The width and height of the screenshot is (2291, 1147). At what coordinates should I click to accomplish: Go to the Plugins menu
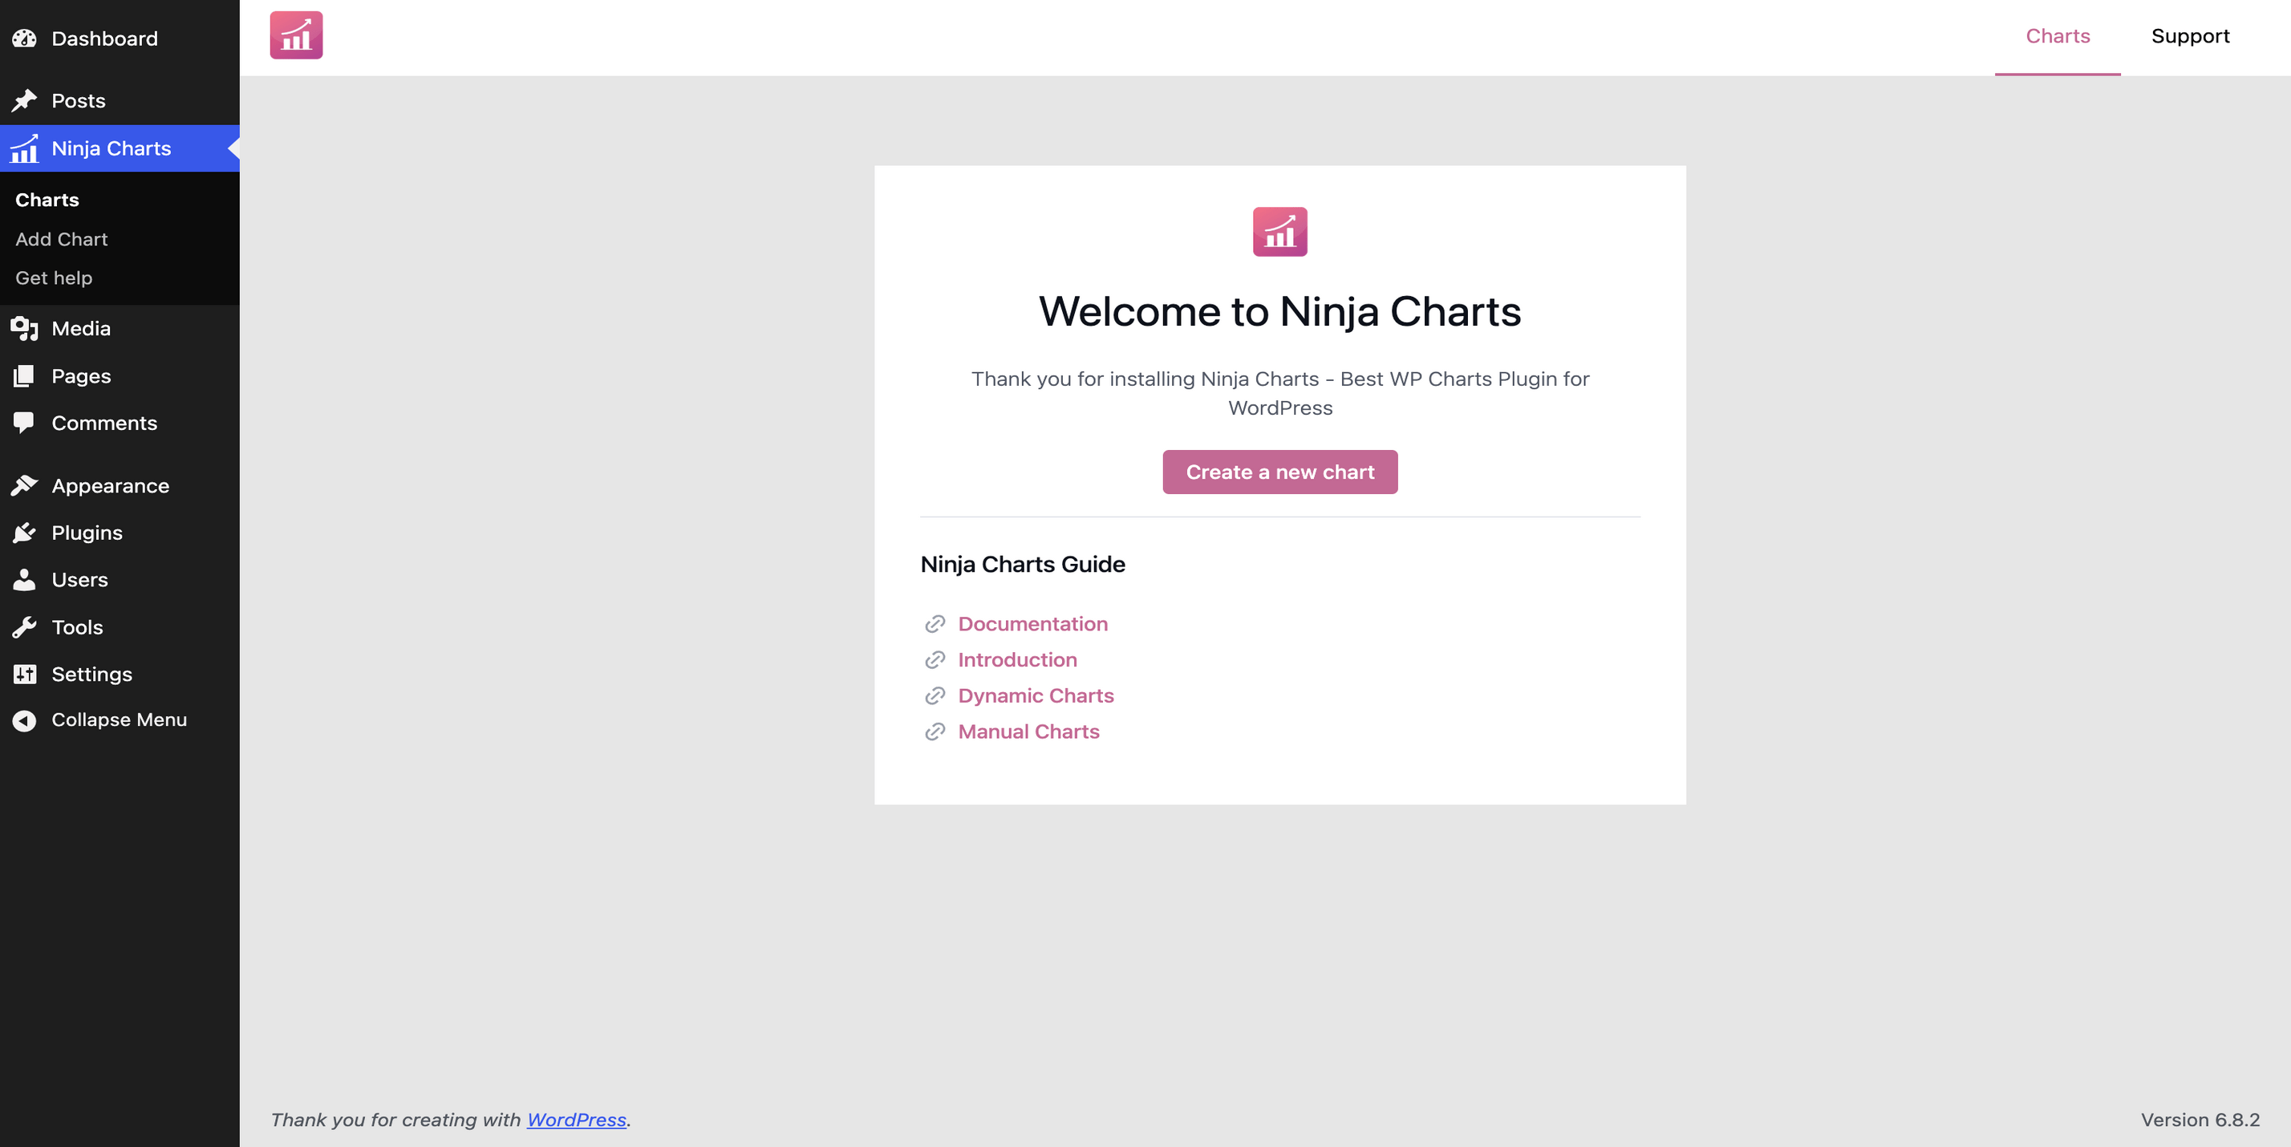coord(120,533)
